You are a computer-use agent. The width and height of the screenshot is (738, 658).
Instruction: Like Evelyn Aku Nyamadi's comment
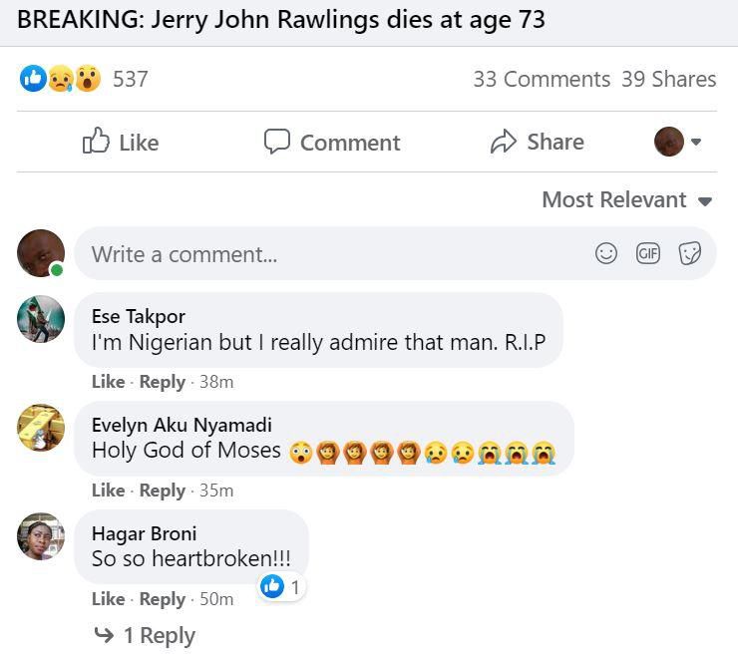108,490
